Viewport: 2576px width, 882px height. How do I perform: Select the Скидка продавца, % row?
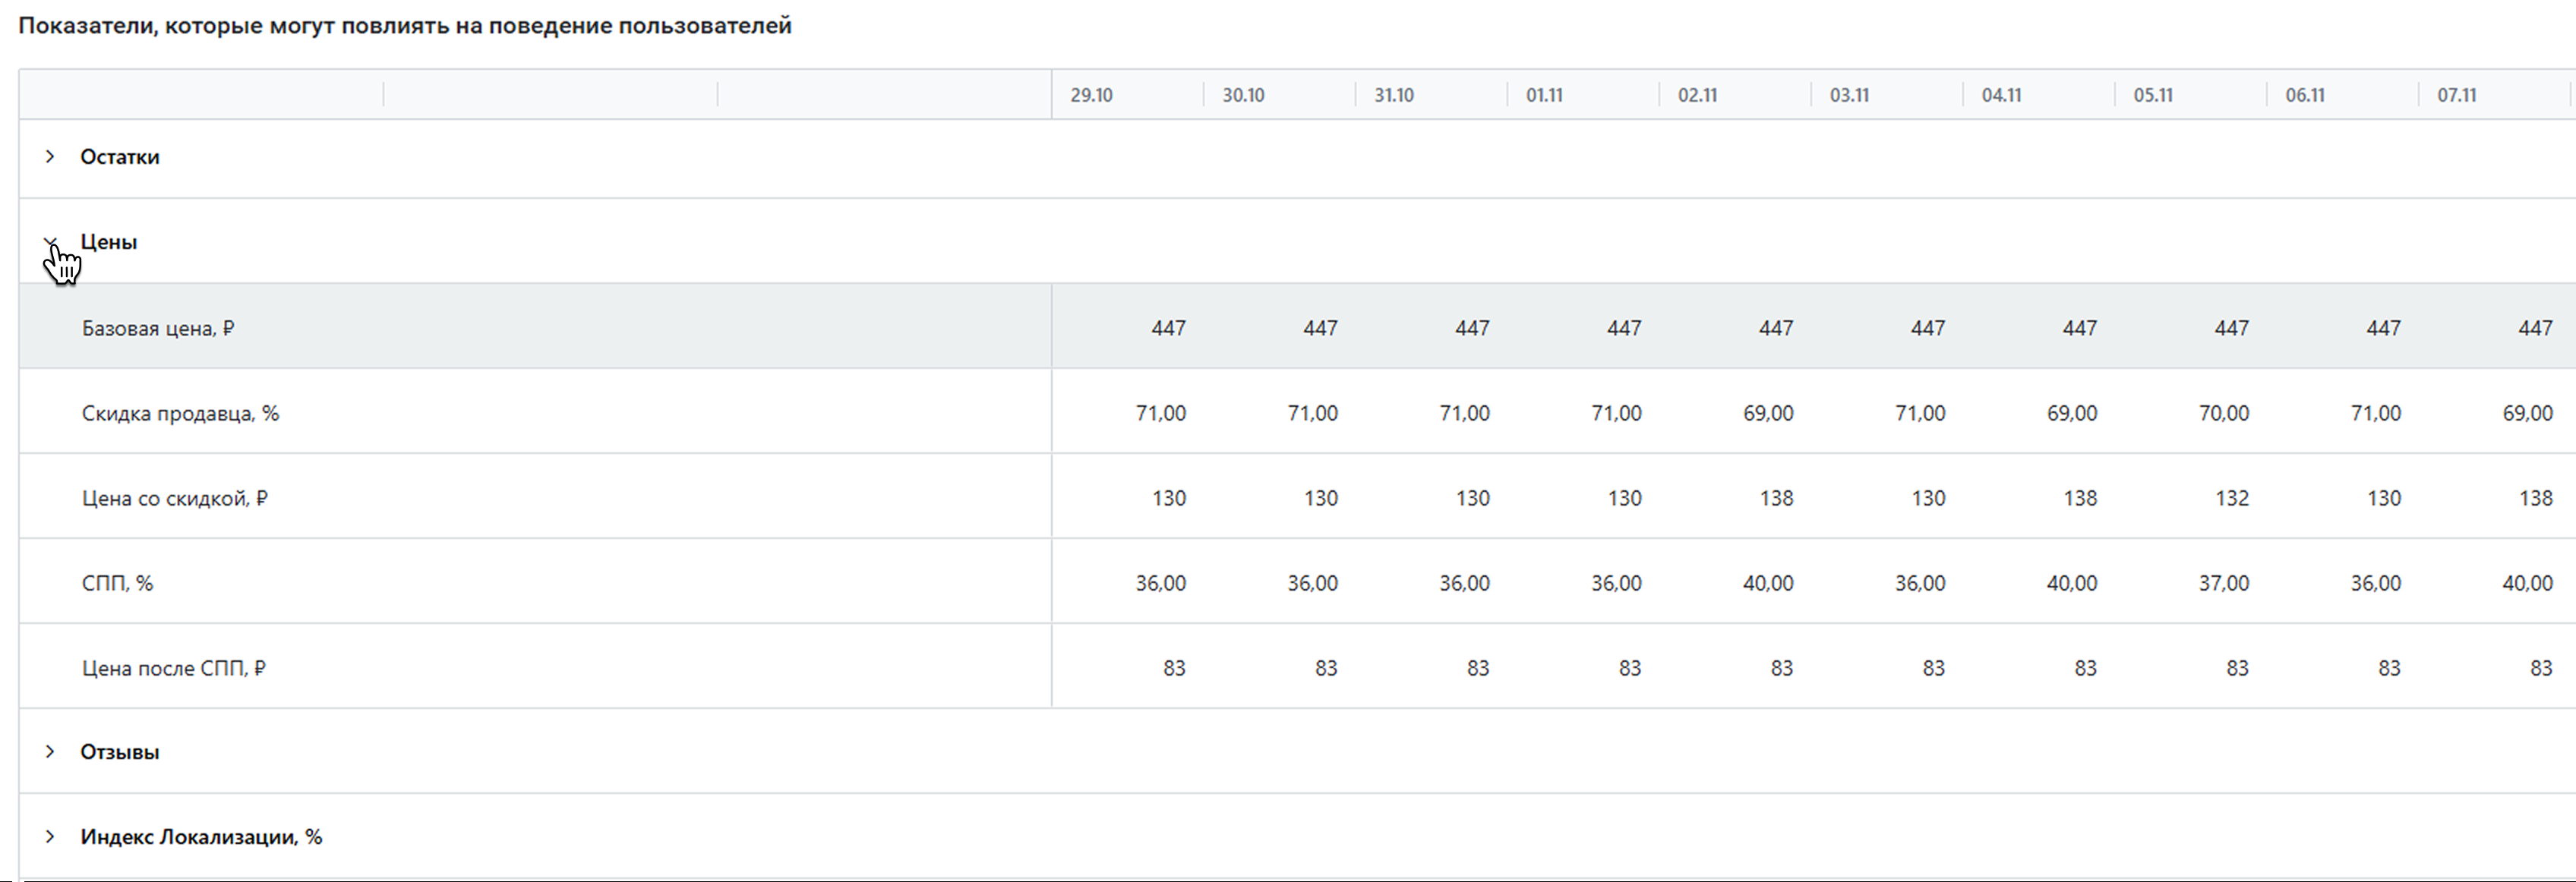tap(180, 413)
